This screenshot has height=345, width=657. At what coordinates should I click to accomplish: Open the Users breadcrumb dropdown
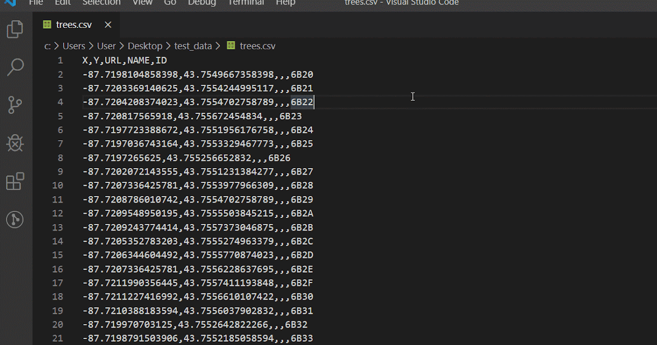coord(74,46)
